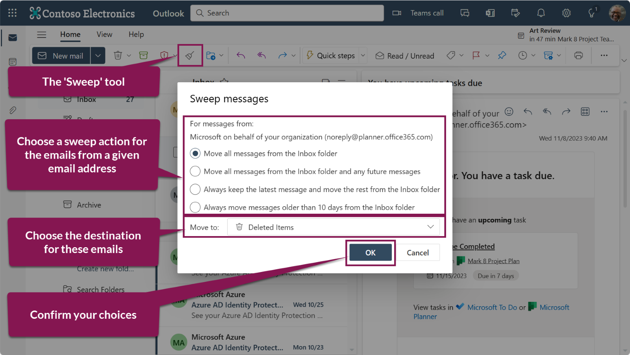Viewport: 630px width, 355px height.
Task: Click the New mail button
Action: point(61,55)
